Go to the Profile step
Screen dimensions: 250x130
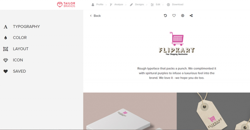click(97, 5)
